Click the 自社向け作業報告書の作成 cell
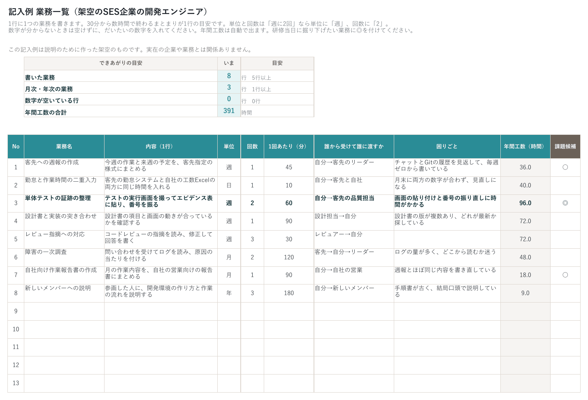588x400 pixels. point(64,275)
